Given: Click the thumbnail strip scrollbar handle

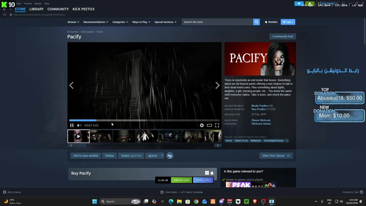Looking at the screenshot, I should click(81, 145).
